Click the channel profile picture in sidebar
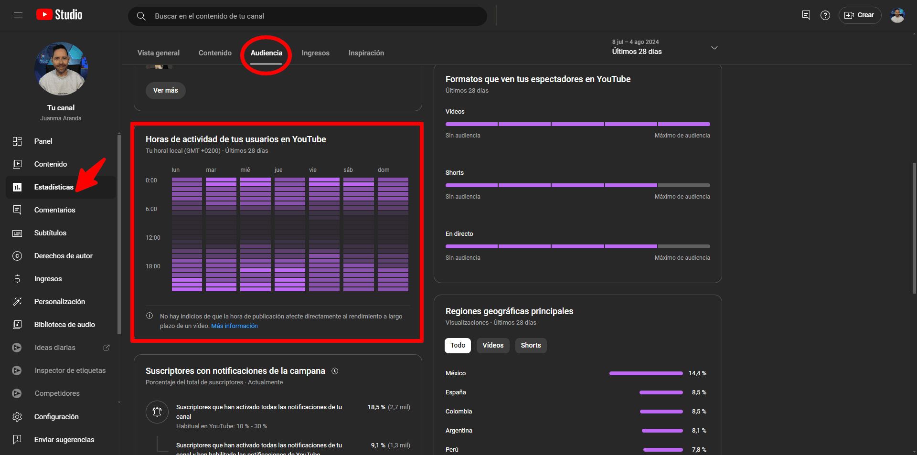The image size is (917, 455). [x=61, y=69]
